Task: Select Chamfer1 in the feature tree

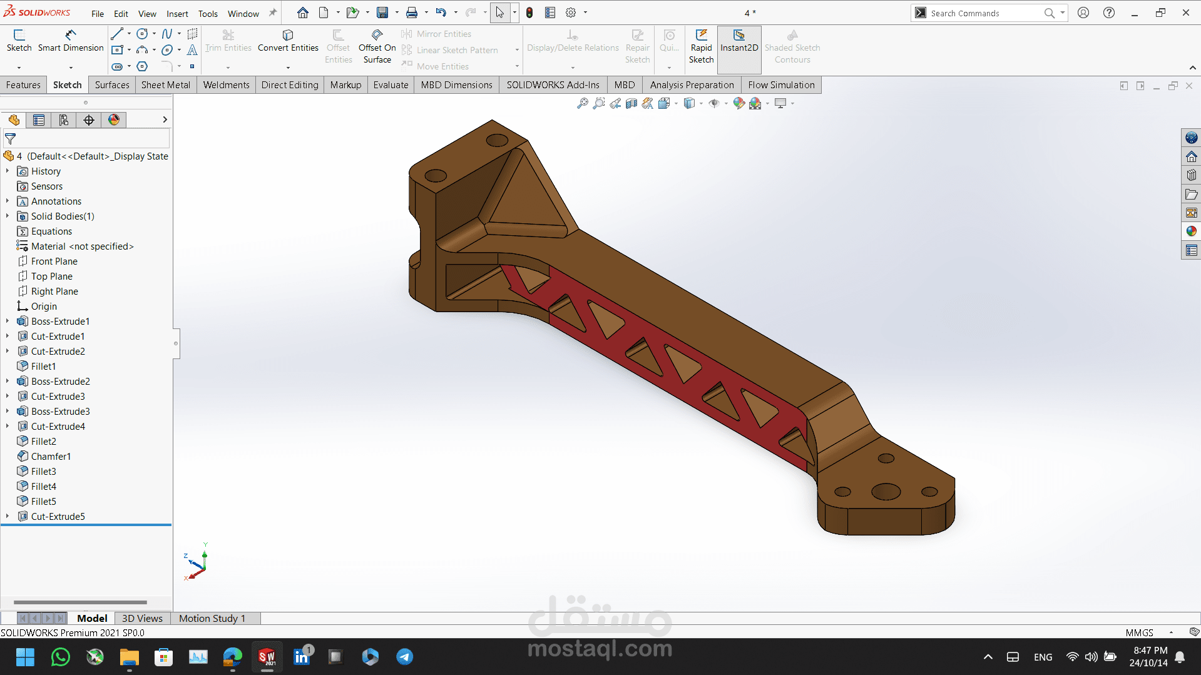Action: tap(51, 457)
